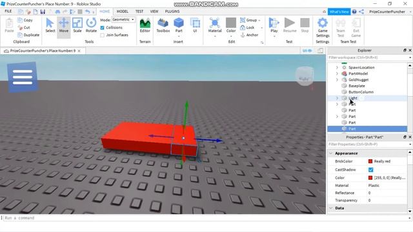Toggle UI visibility in viewport
This screenshot has height=232, width=413.
(x=307, y=51)
